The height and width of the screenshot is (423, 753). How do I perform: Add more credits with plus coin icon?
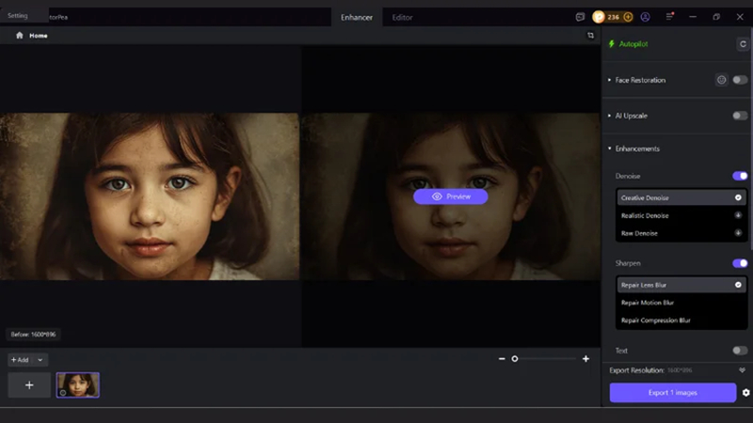pyautogui.click(x=628, y=17)
